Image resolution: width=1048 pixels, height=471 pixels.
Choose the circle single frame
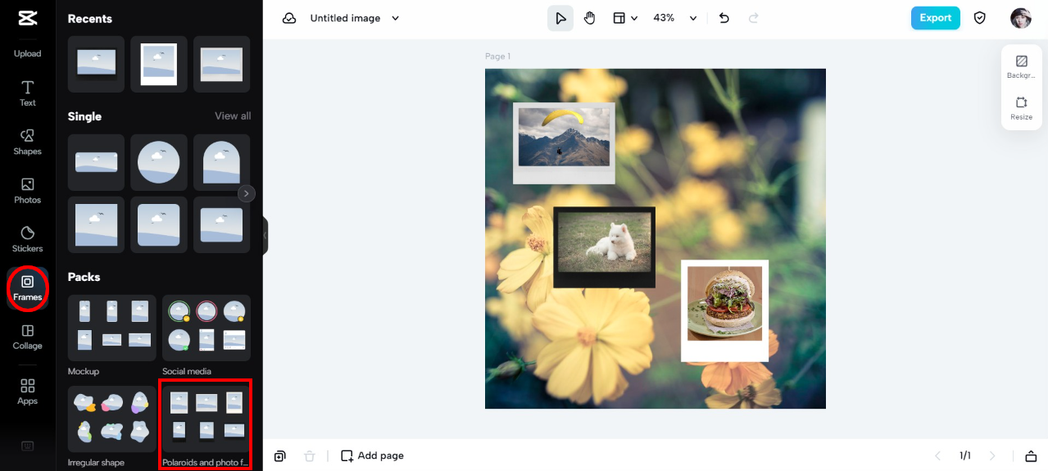pyautogui.click(x=159, y=162)
